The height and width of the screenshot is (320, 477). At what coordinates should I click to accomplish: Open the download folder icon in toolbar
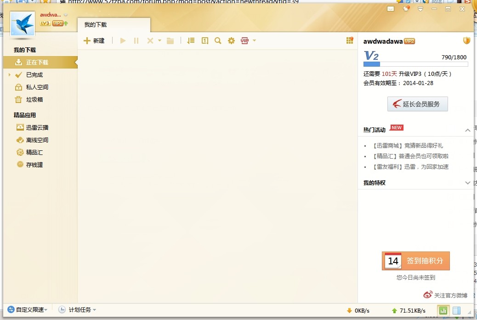(170, 41)
